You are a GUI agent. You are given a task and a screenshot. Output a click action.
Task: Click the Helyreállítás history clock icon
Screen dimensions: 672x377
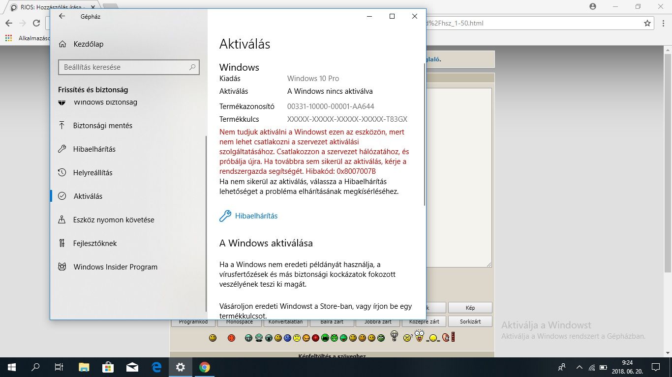pyautogui.click(x=62, y=173)
